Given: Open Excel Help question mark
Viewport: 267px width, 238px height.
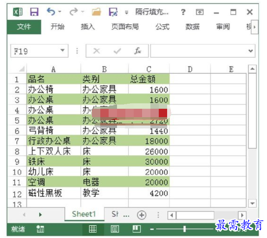Looking at the screenshot, I should tap(183, 12).
